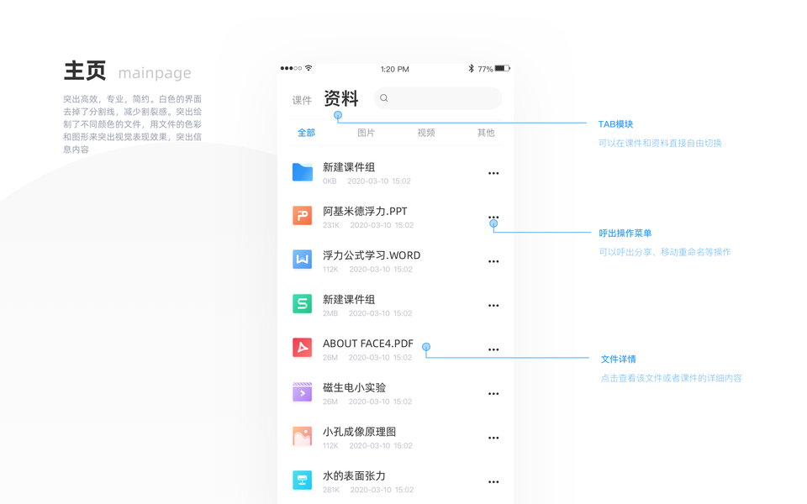
Task: Click into the search input field
Action: pos(438,97)
